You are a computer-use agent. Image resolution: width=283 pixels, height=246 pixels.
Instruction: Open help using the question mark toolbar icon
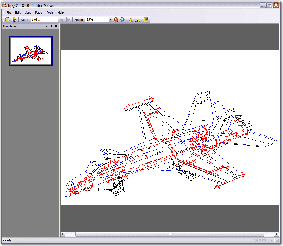coord(146,19)
